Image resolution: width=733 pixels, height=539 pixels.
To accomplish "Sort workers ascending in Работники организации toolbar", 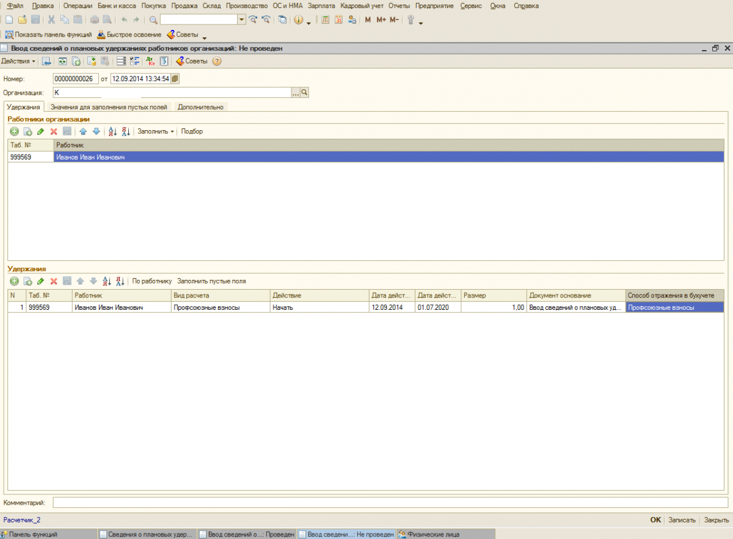I will coord(112,131).
